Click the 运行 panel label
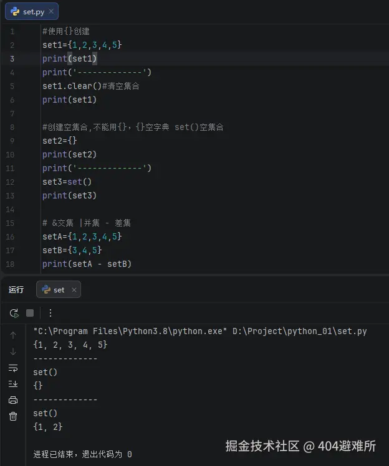The height and width of the screenshot is (466, 389). 16,289
